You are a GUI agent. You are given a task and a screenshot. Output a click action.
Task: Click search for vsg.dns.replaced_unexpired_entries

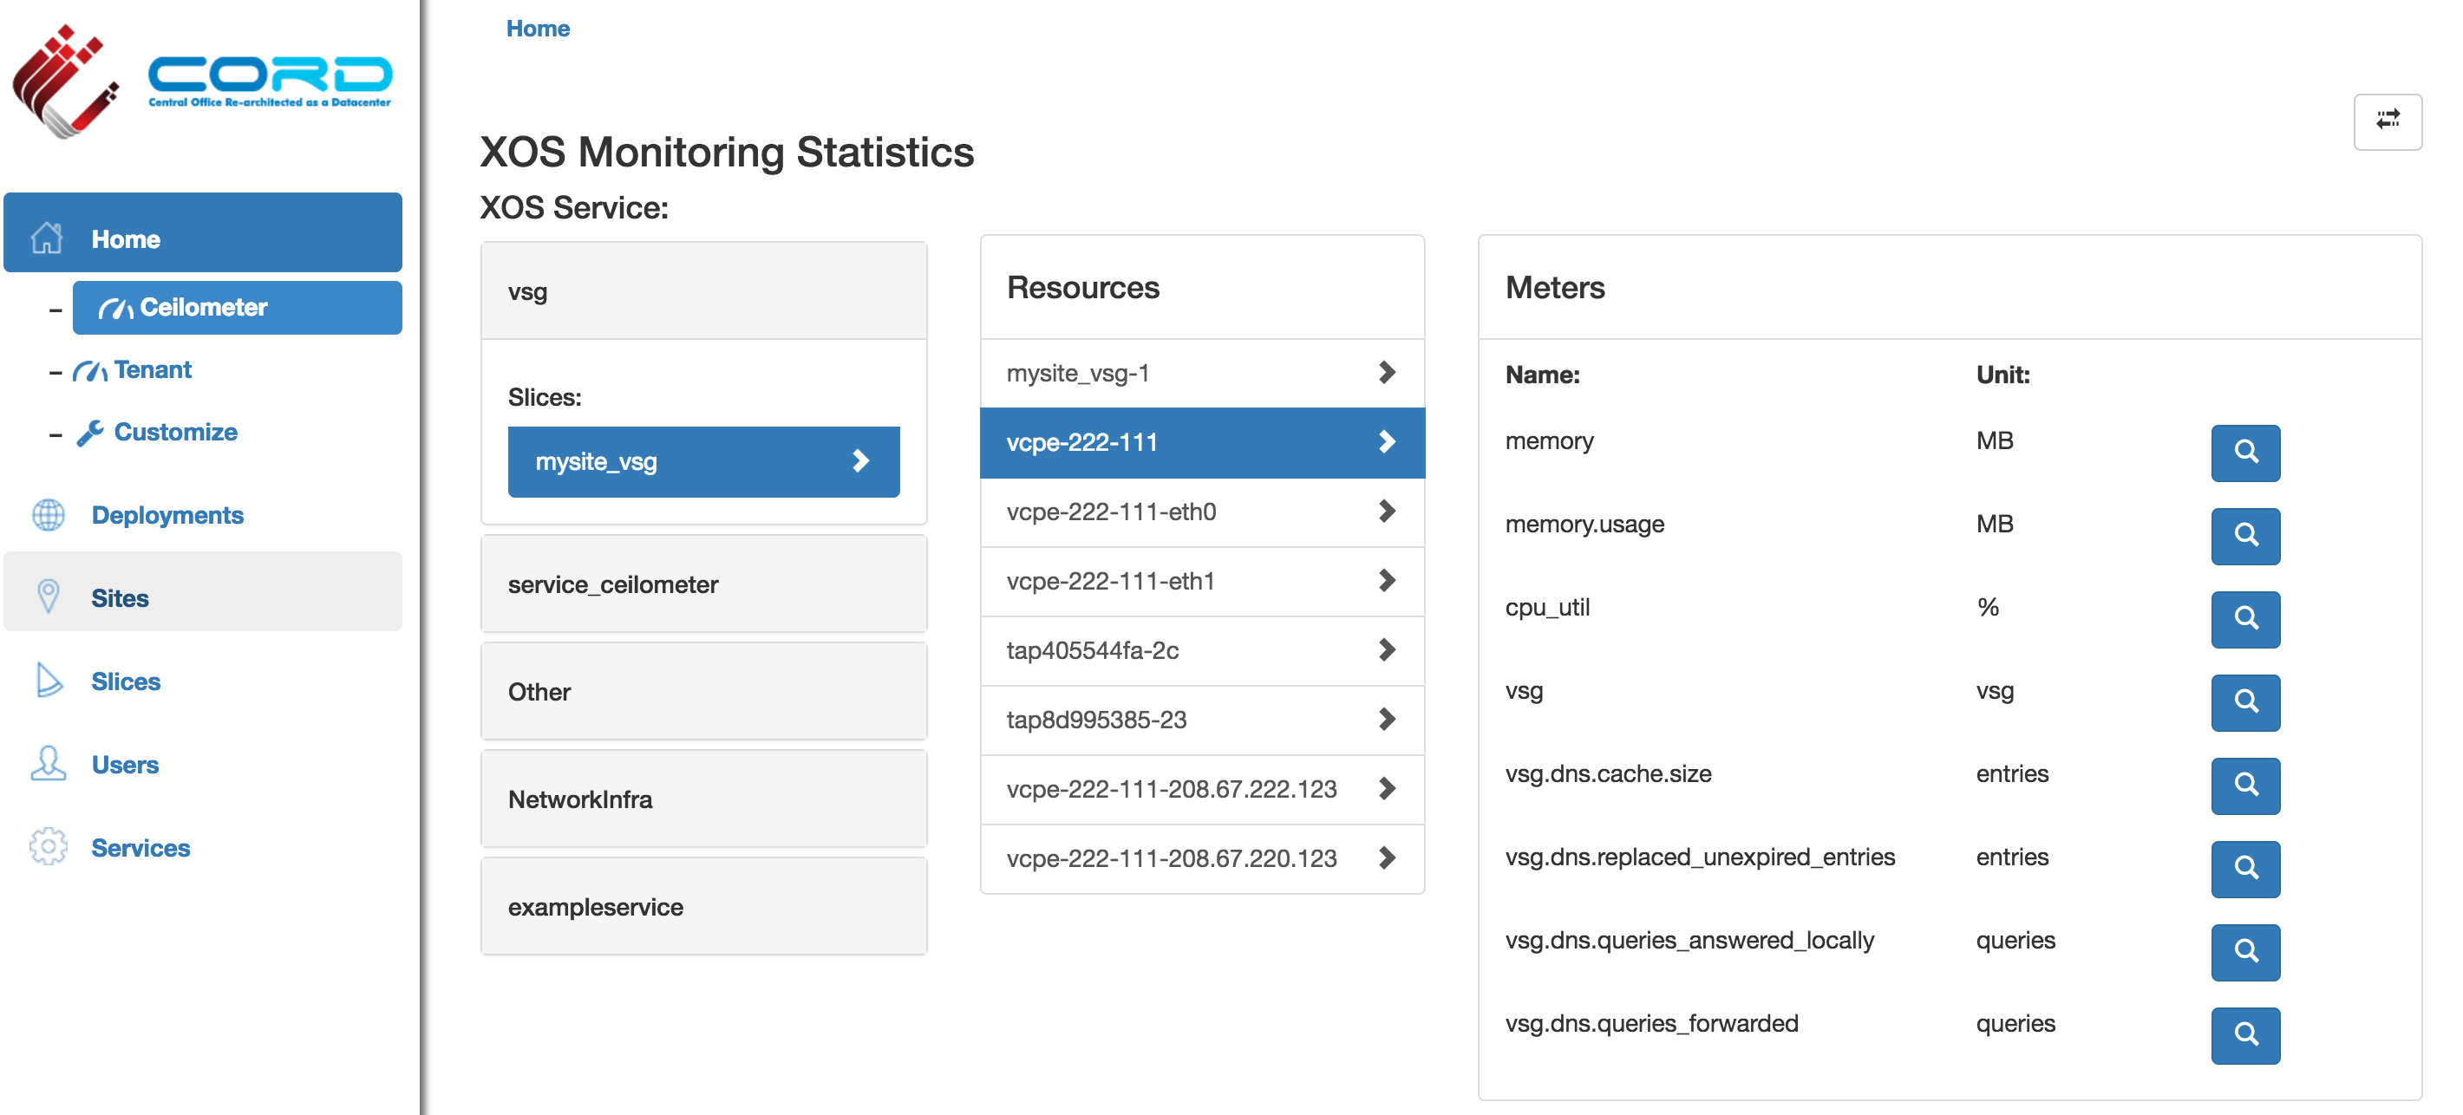pos(2245,868)
